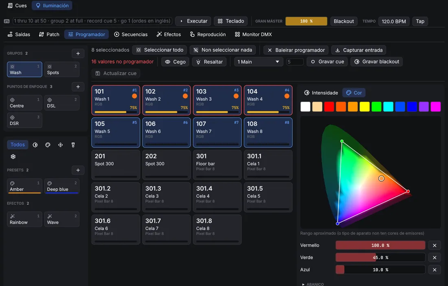Switch to the Cor attribute tab
Viewport: 448px width, 286px height.
(x=354, y=93)
